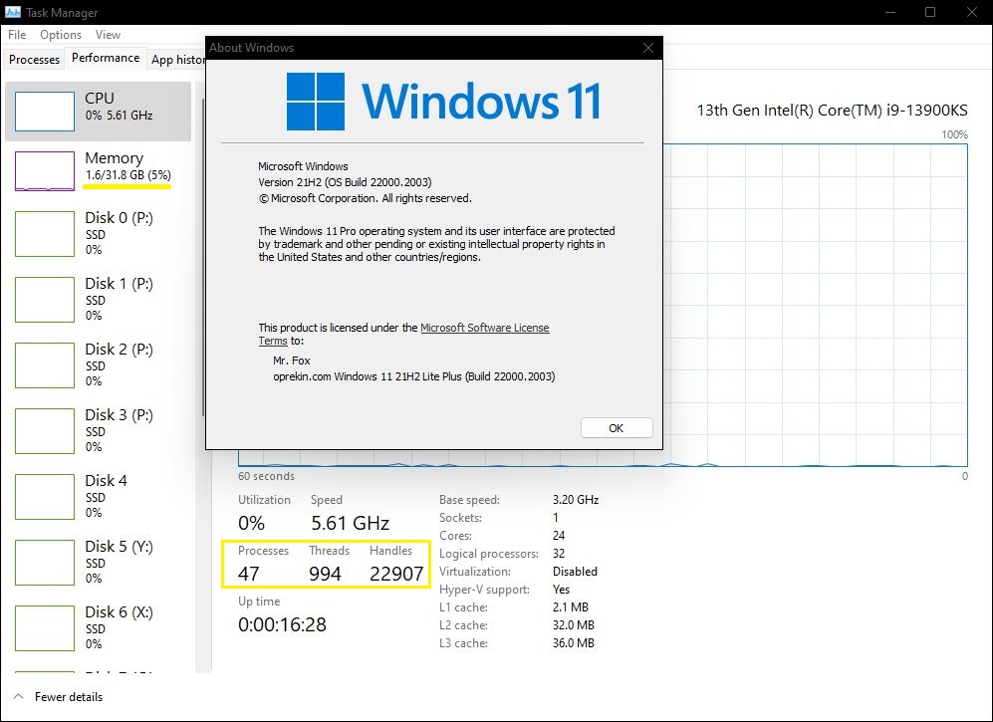Open Disk 5 (Y:) performance view
This screenshot has width=993, height=722.
pyautogui.click(x=99, y=563)
